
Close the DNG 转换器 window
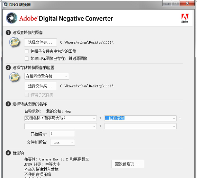coord(187,3)
